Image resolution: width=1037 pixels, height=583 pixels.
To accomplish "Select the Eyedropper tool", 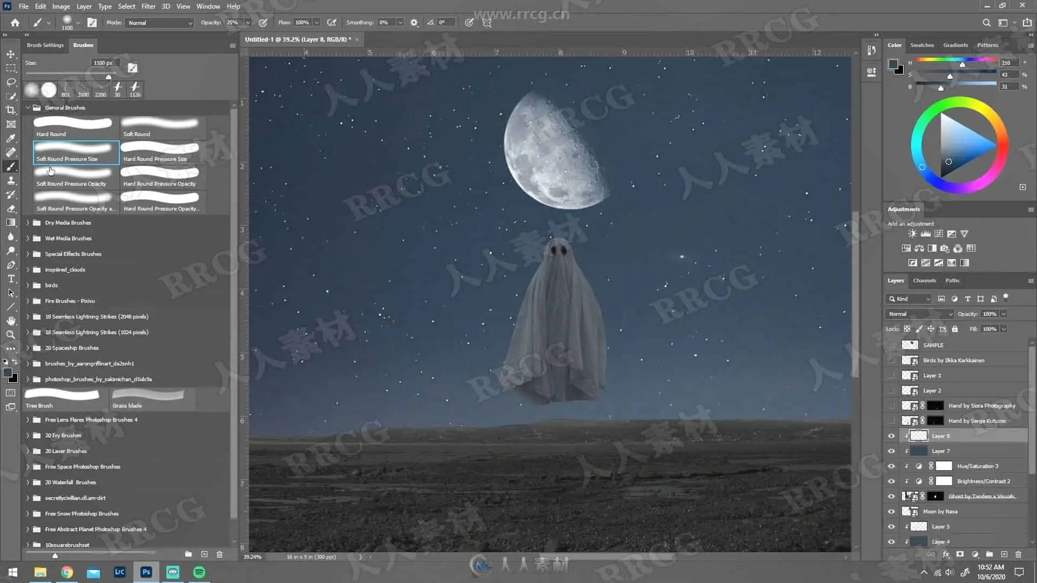I will click(11, 138).
